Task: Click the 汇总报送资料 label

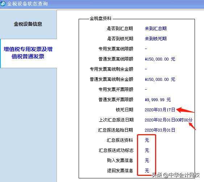Action: coord(120,140)
